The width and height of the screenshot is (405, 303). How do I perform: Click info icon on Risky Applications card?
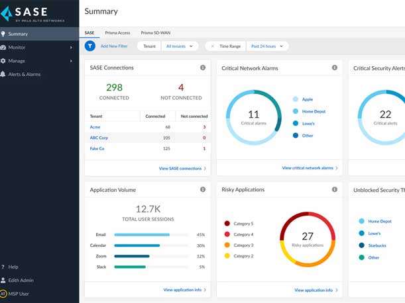[x=335, y=190]
